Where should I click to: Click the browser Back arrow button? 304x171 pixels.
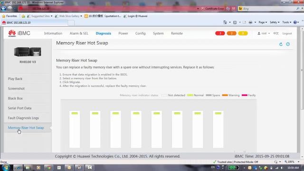pos(3,9)
